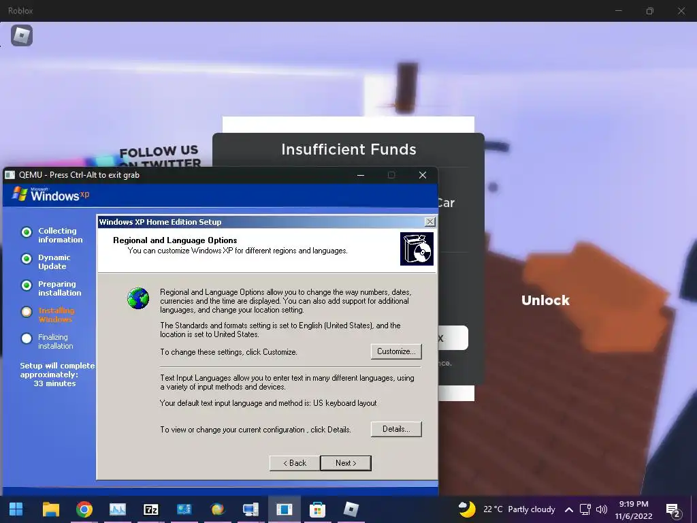The width and height of the screenshot is (697, 523).
Task: Open Microsoft Store from the taskbar
Action: pyautogui.click(x=317, y=509)
